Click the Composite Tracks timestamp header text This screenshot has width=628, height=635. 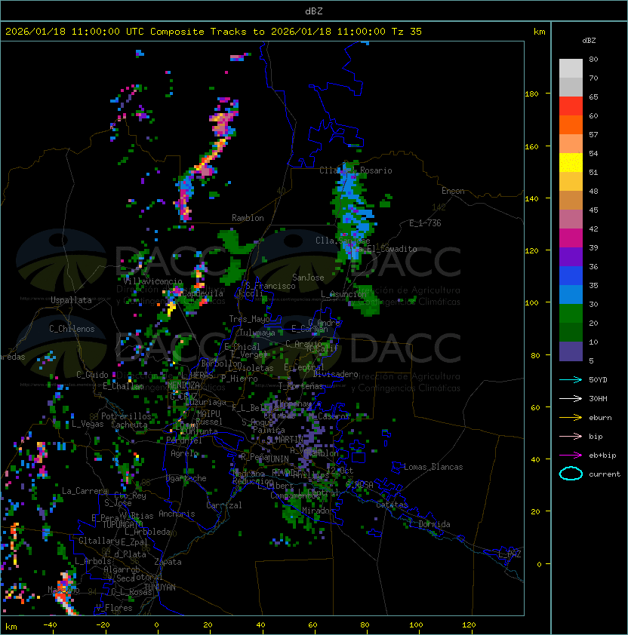pyautogui.click(x=214, y=32)
